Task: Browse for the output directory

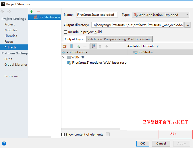Action: pyautogui.click(x=187, y=25)
